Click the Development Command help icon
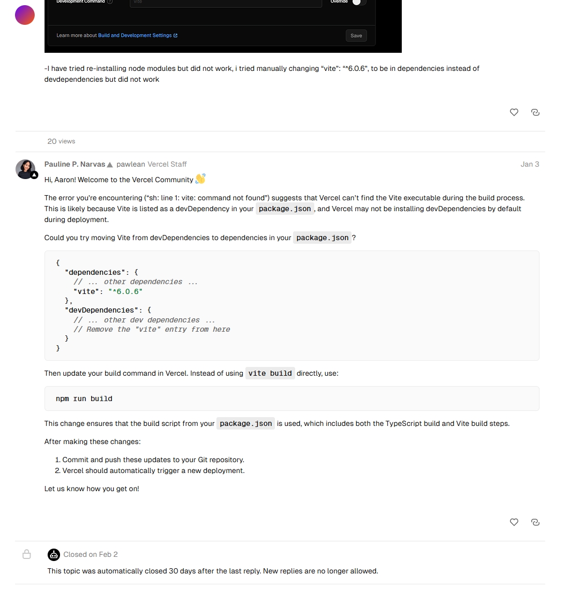 click(x=110, y=2)
